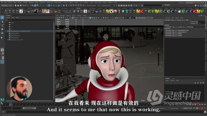The image size is (207, 116).
Task: Click the white skull mask shelf icon
Action: (123, 11)
